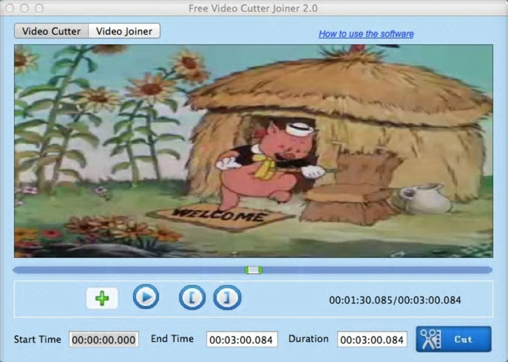Click in the Duration field
This screenshot has height=362, width=508.
coord(372,339)
